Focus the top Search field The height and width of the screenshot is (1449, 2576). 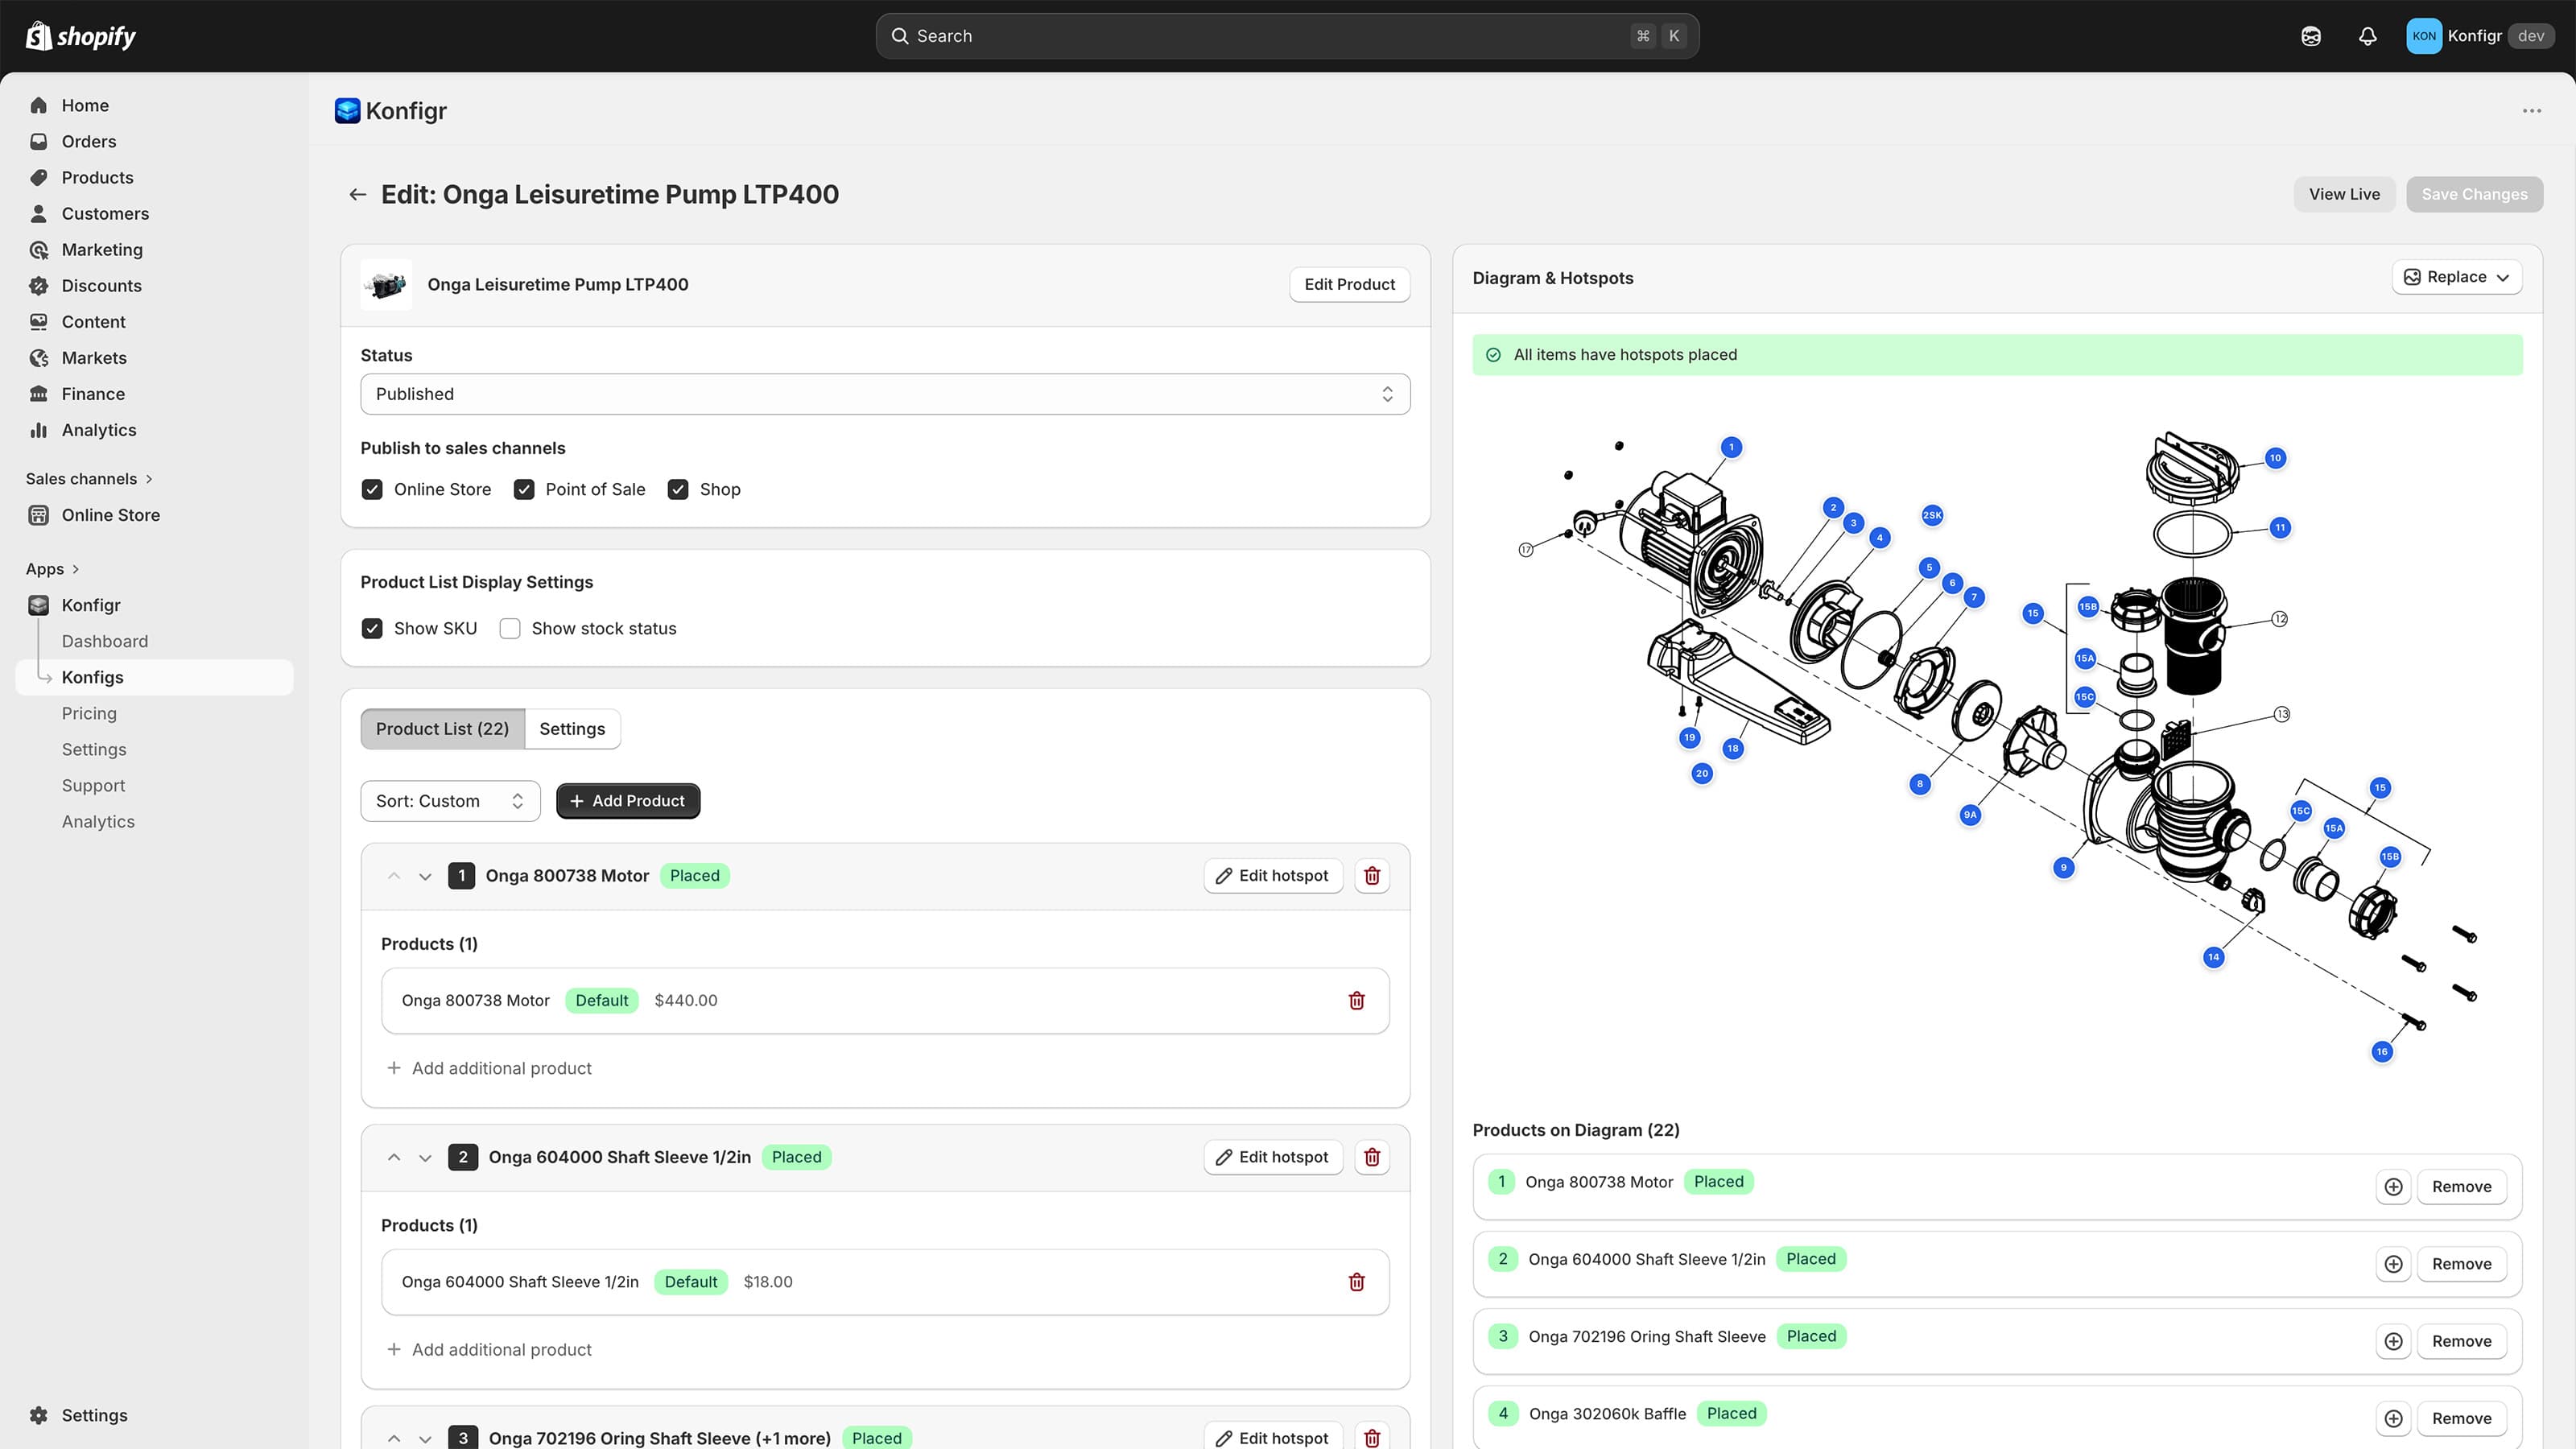click(1287, 36)
